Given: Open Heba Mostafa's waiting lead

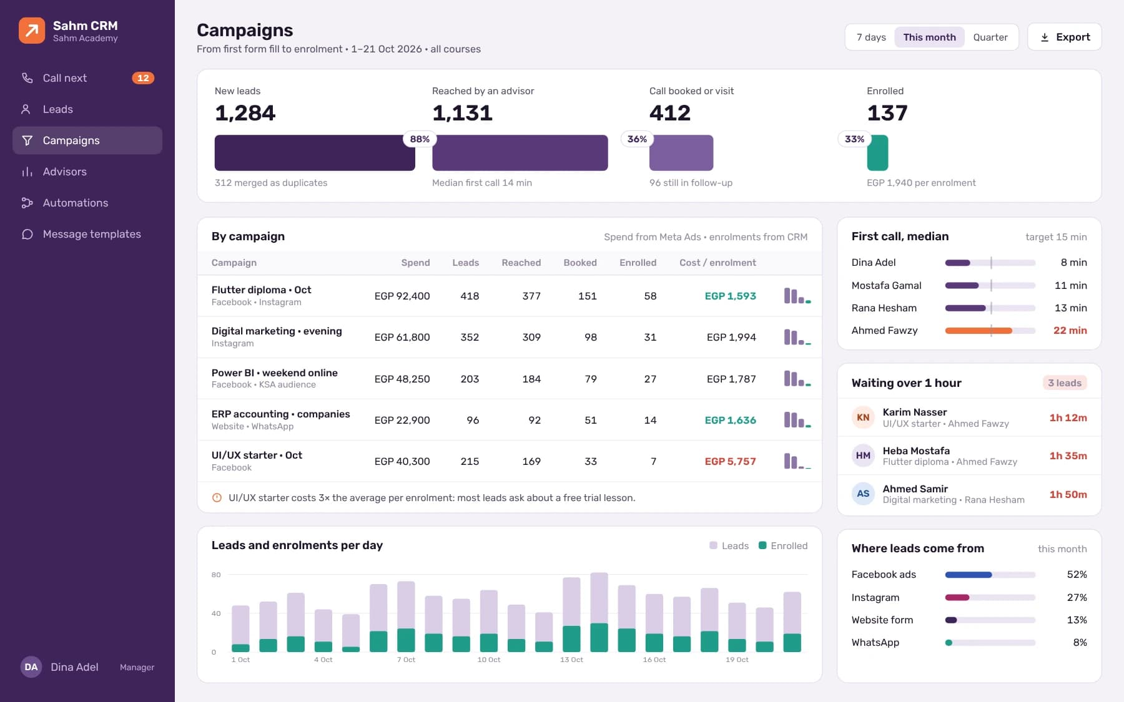Looking at the screenshot, I should click(969, 456).
